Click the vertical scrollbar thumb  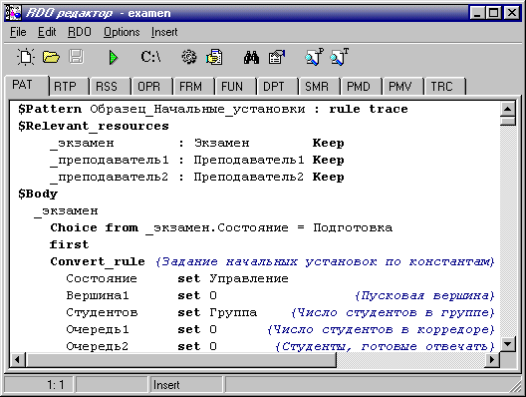pos(507,122)
